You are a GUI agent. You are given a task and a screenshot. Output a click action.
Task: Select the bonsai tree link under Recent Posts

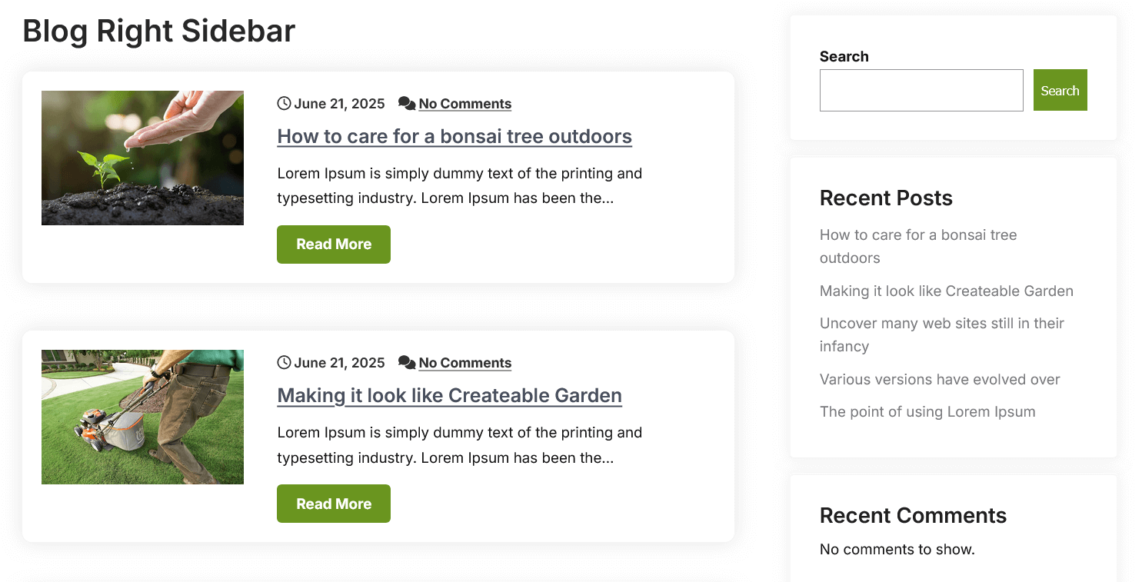917,235
